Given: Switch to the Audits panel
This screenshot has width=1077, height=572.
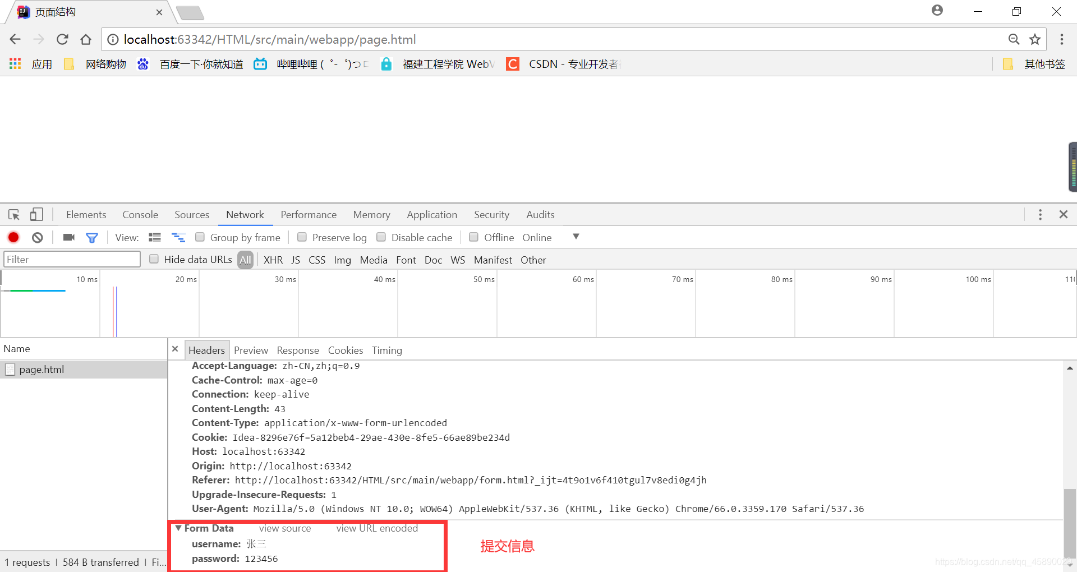Looking at the screenshot, I should click(x=540, y=215).
